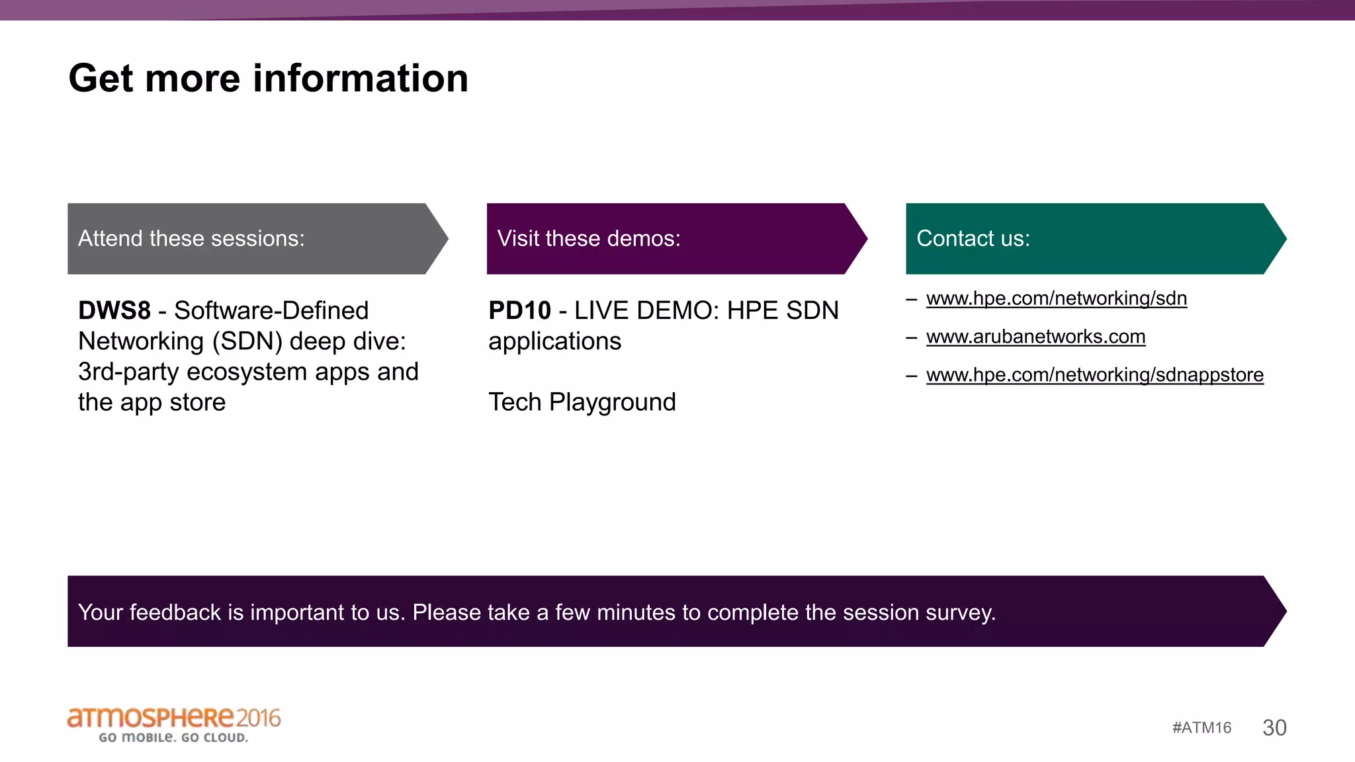Click the 'LIVE DEMO: HPE SDN' text
The height and width of the screenshot is (762, 1355).
tap(706, 311)
